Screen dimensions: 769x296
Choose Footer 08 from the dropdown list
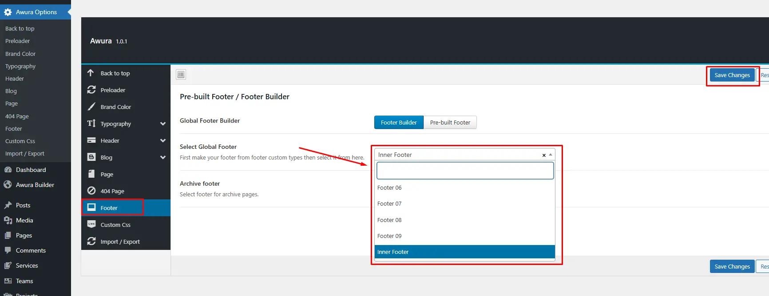465,220
